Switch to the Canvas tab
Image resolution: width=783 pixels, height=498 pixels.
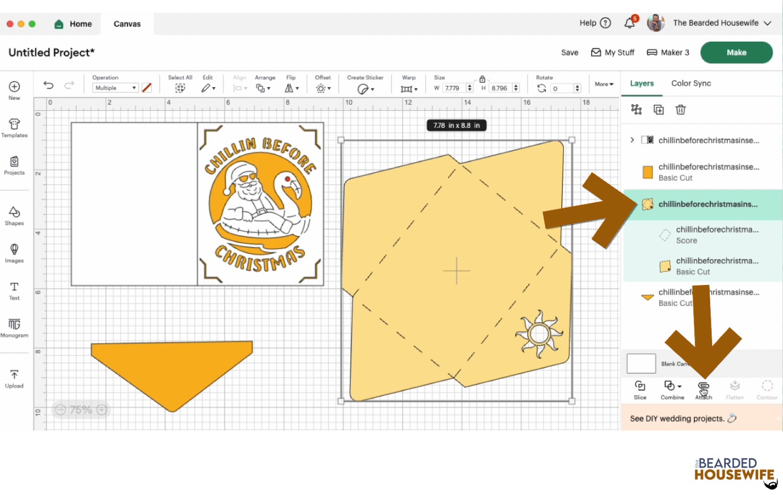click(127, 24)
